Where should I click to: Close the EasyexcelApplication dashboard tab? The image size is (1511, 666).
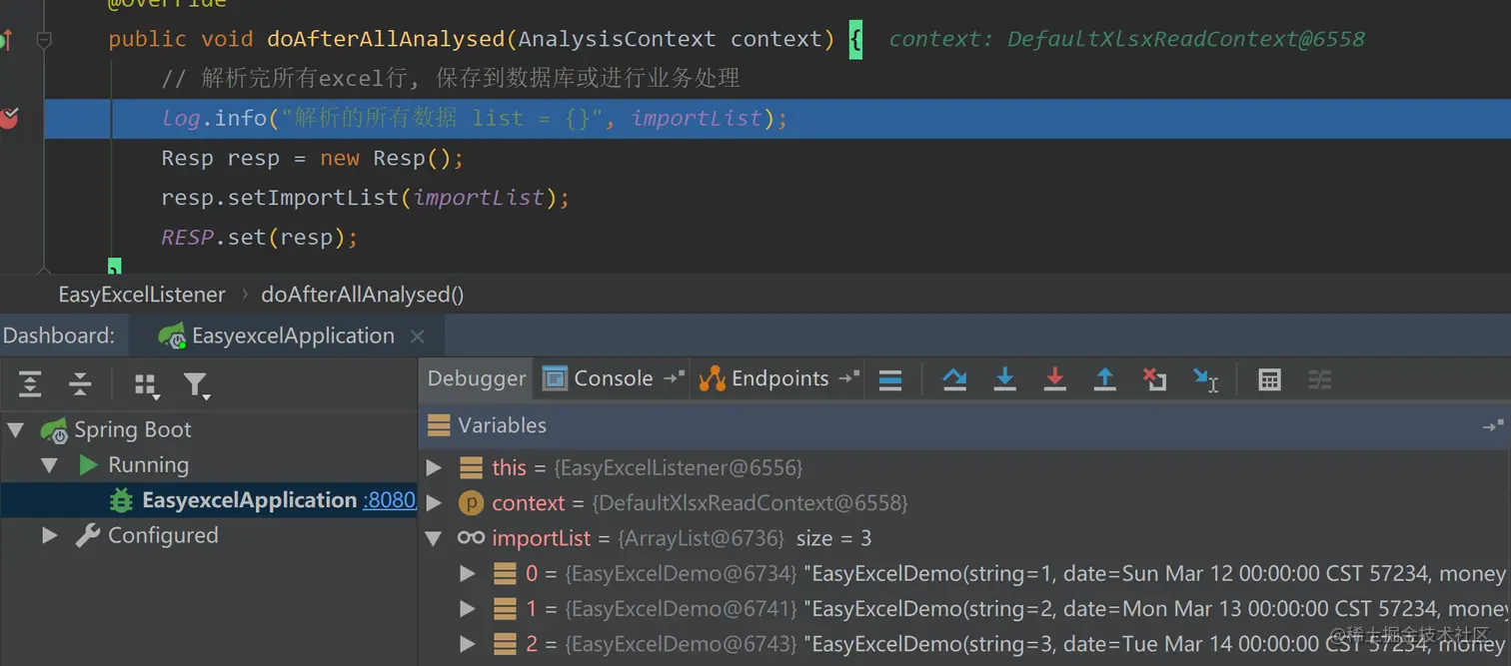pos(418,336)
